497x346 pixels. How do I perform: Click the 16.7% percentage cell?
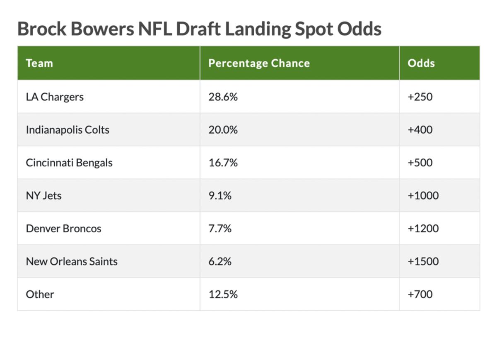299,163
